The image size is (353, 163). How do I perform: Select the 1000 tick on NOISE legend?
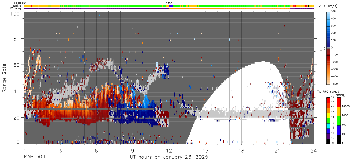tap(345, 115)
